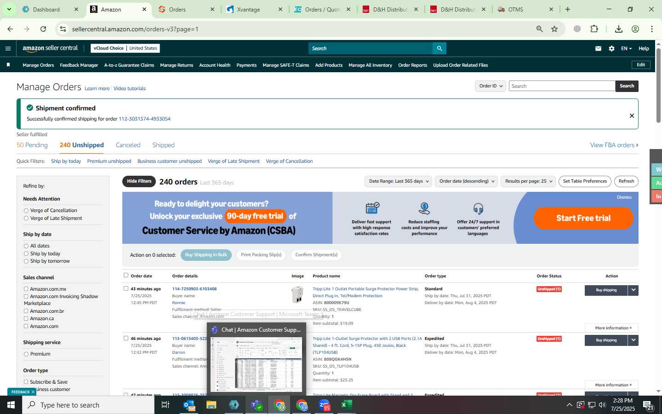Click the Amazon Seller Central logo
662x414 pixels.
(x=50, y=48)
